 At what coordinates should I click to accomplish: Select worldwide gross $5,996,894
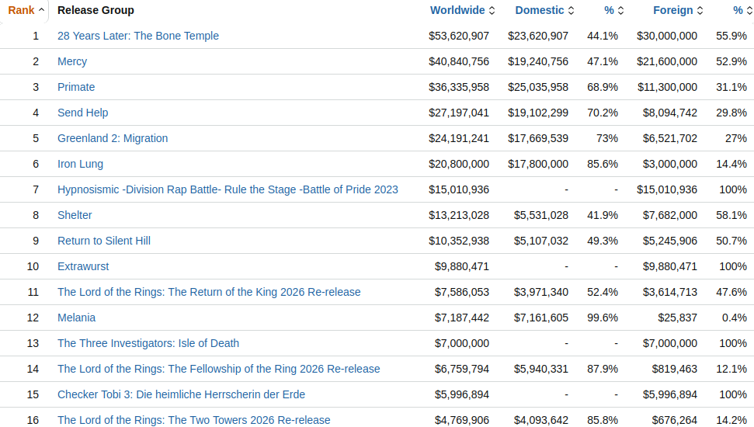[x=461, y=394]
